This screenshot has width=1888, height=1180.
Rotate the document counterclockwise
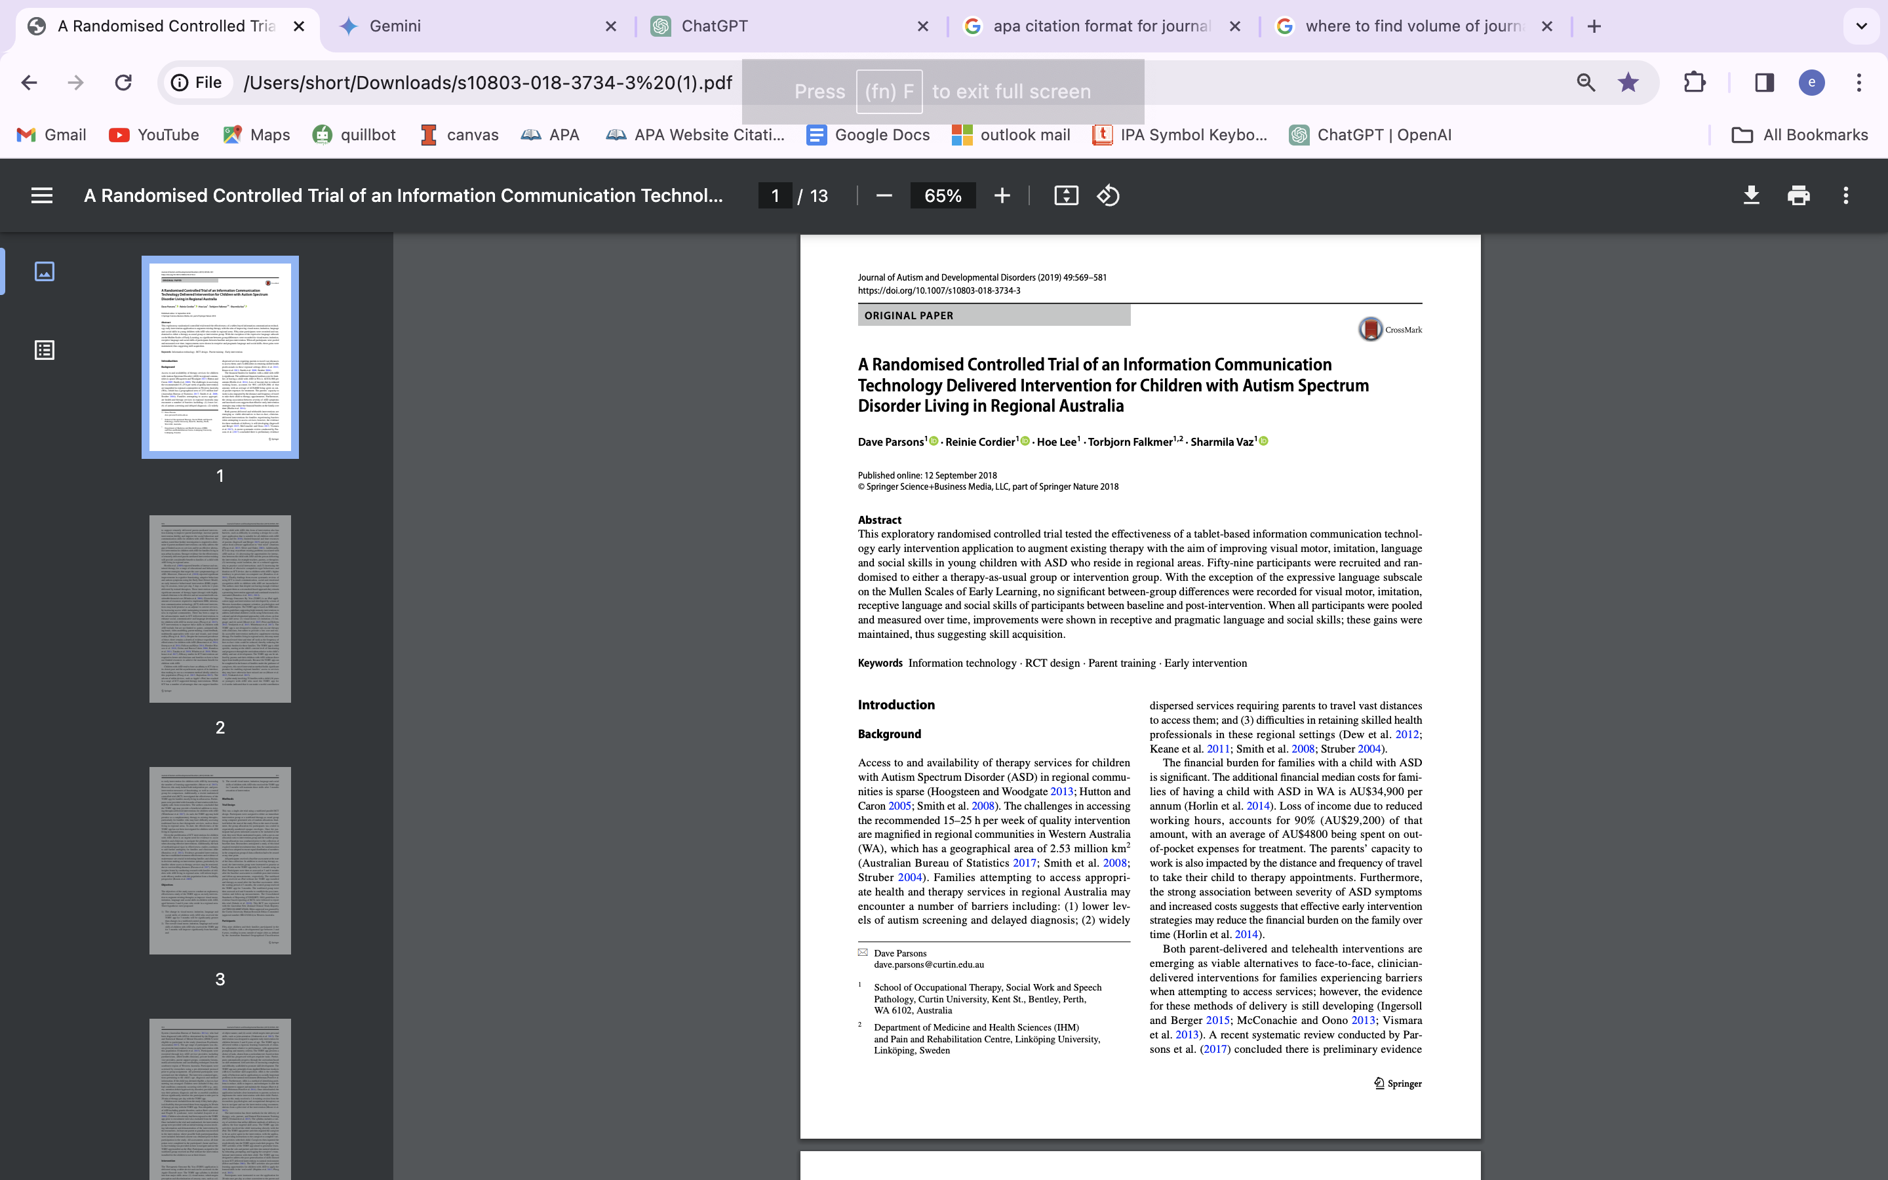click(1109, 196)
